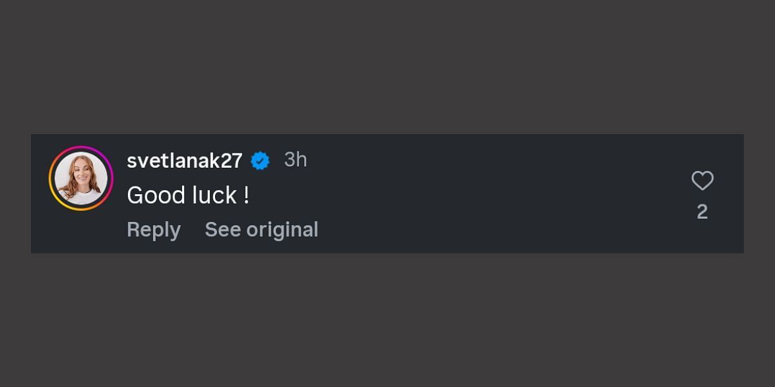Click the blue verified badge
This screenshot has height=387, width=775.
coord(260,161)
